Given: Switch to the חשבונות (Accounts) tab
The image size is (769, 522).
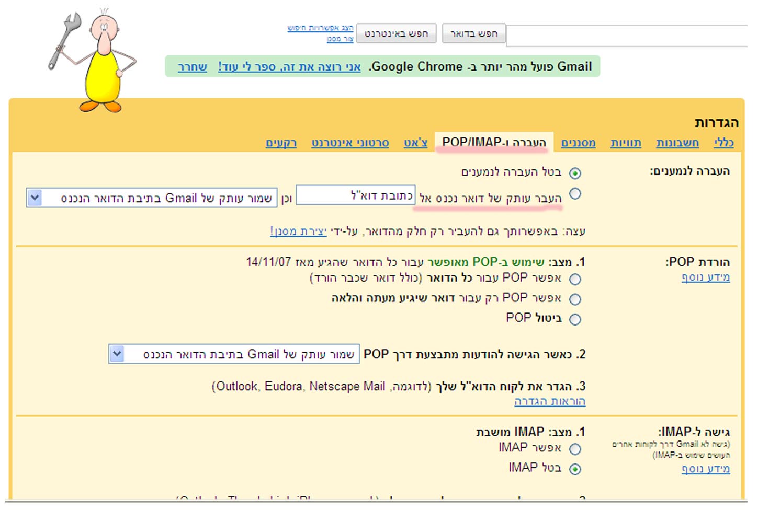Looking at the screenshot, I should pos(677,143).
